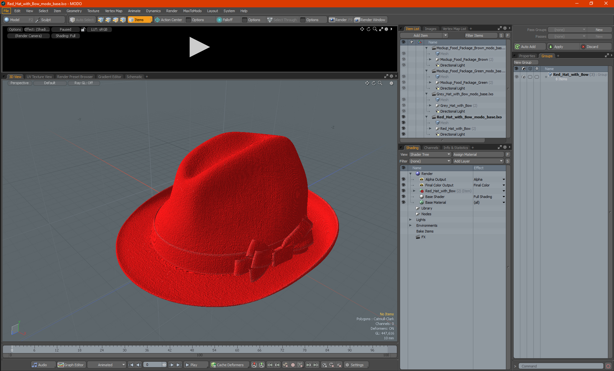
Task: Expand Red_Hat_with_Bow item in Item List
Action: pos(430,129)
